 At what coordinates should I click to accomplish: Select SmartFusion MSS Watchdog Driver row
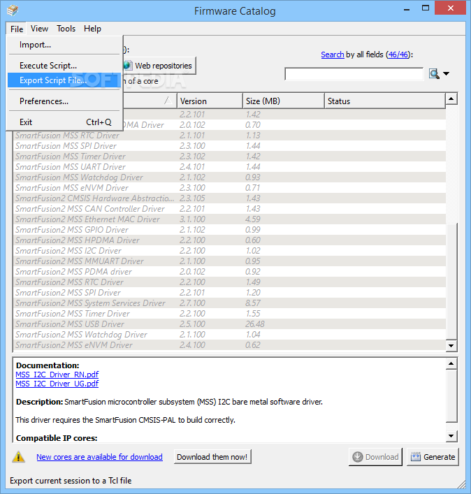point(229,177)
